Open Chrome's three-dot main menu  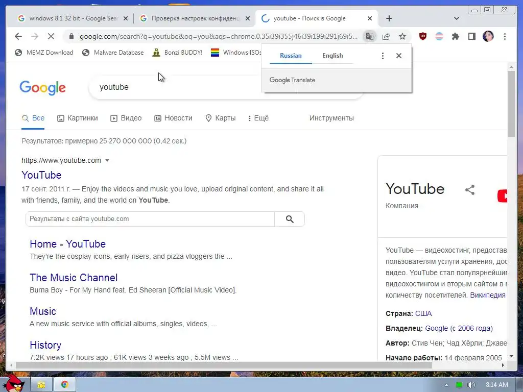click(x=505, y=36)
